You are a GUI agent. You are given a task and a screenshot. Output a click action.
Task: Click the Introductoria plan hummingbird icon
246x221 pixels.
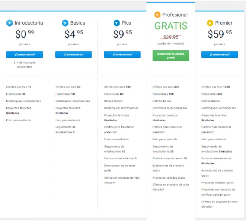coord(9,23)
